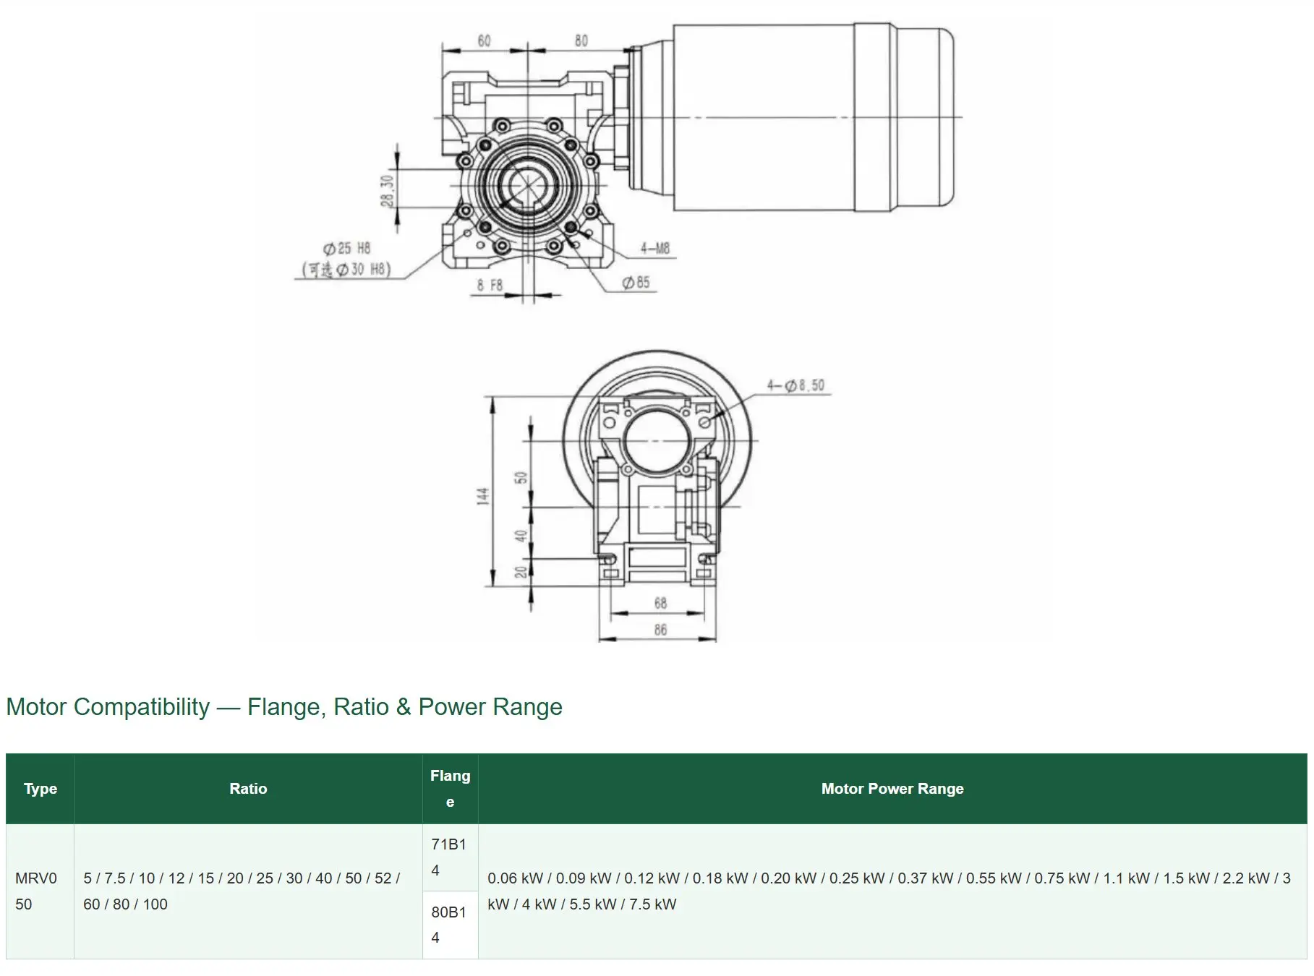
Task: Select the Type column header
Action: coord(40,789)
